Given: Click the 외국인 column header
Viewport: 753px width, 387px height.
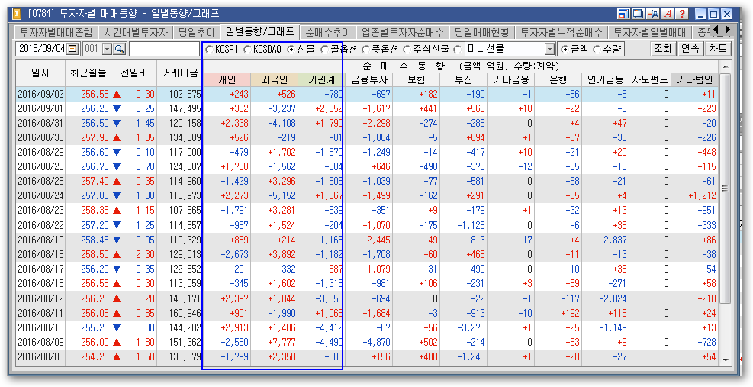Looking at the screenshot, I should (x=274, y=80).
